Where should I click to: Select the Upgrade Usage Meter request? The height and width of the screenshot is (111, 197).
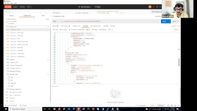[x=16, y=65]
